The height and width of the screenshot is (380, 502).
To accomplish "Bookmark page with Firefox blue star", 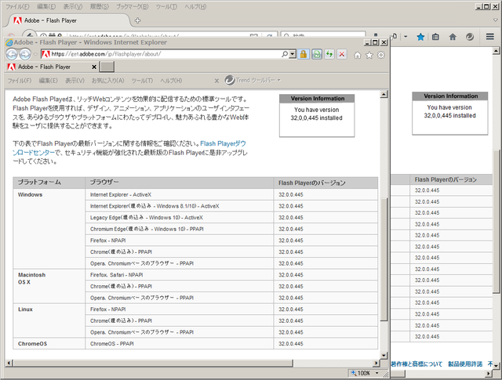I will point(420,37).
